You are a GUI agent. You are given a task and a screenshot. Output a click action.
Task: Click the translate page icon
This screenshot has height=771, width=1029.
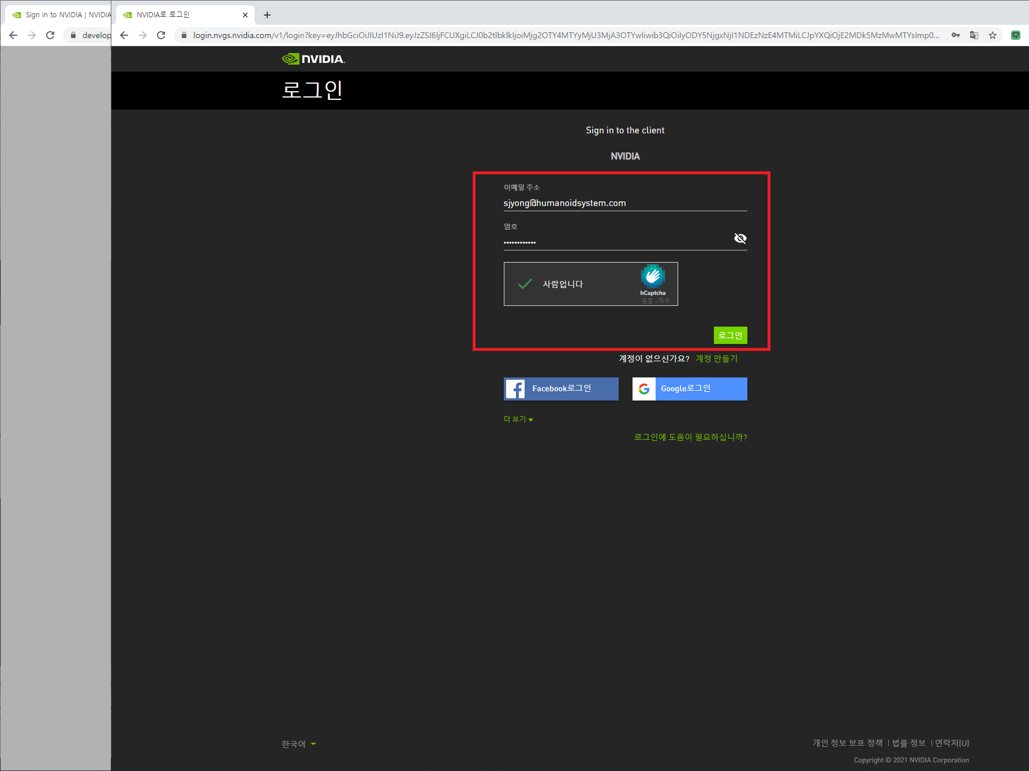pos(974,35)
